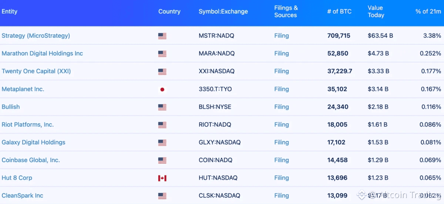Screen dimensions: 444x204
Task: Click the US flag beside Galaxy Digital Holdings
Action: pyautogui.click(x=162, y=143)
